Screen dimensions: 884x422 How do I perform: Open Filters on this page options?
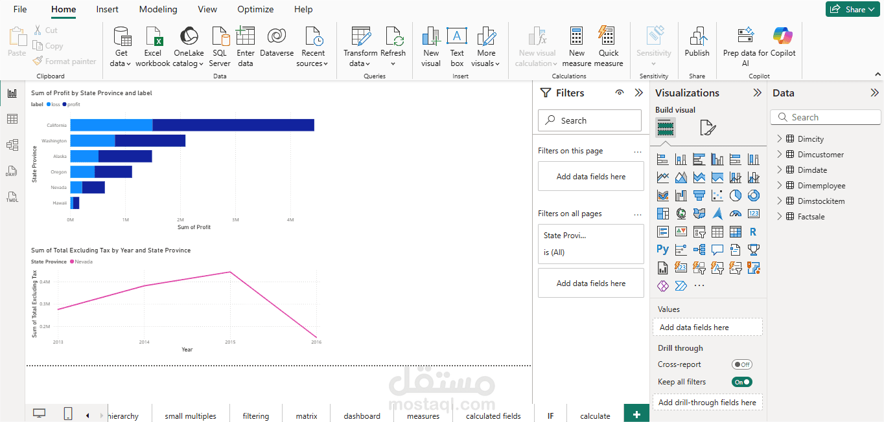(638, 151)
